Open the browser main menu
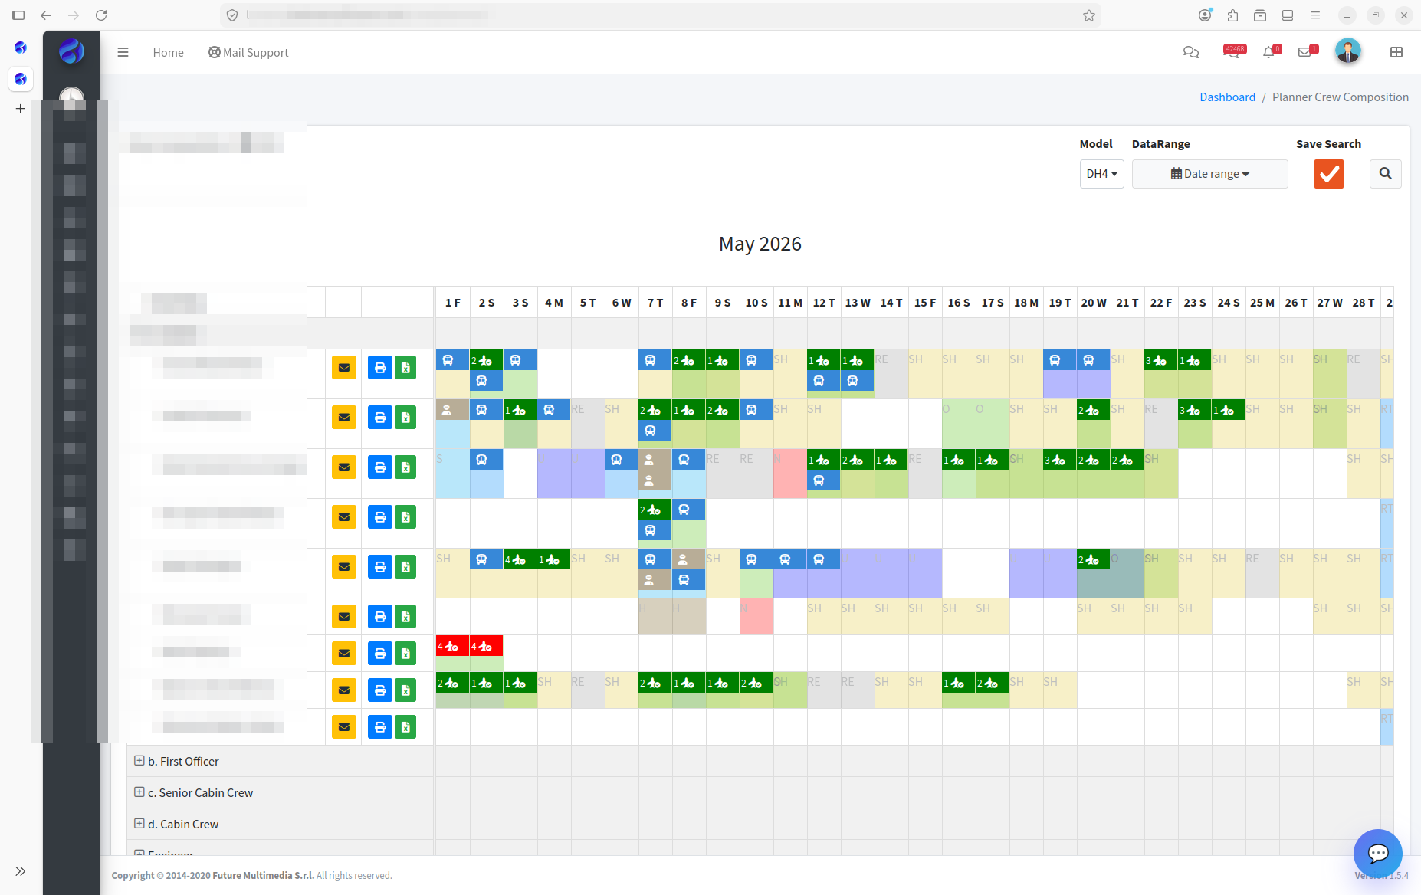The height and width of the screenshot is (895, 1421). pos(1315,15)
